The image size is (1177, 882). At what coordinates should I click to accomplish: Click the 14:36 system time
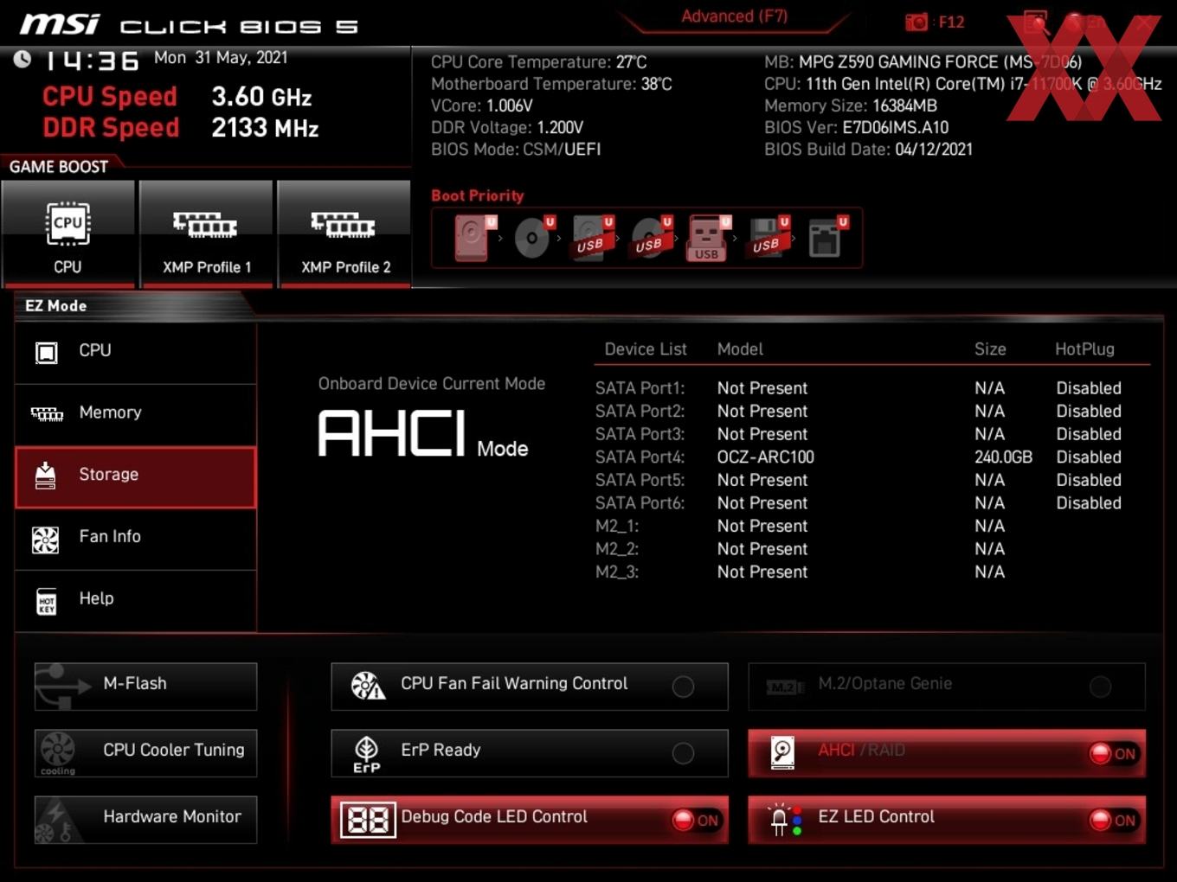point(91,61)
